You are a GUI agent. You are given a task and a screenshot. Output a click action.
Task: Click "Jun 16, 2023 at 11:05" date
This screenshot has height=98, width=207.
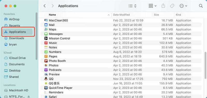pyautogui.click(x=128, y=83)
